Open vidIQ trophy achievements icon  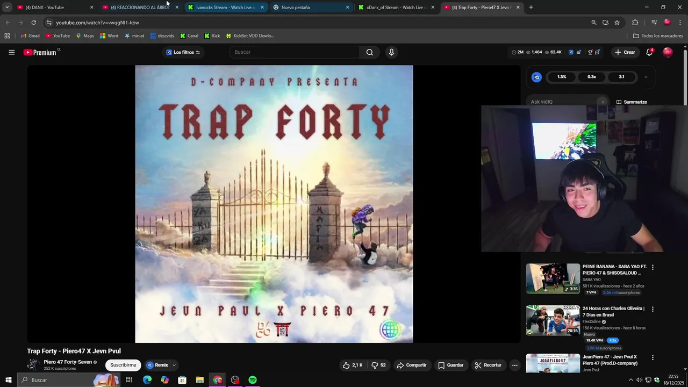(590, 52)
